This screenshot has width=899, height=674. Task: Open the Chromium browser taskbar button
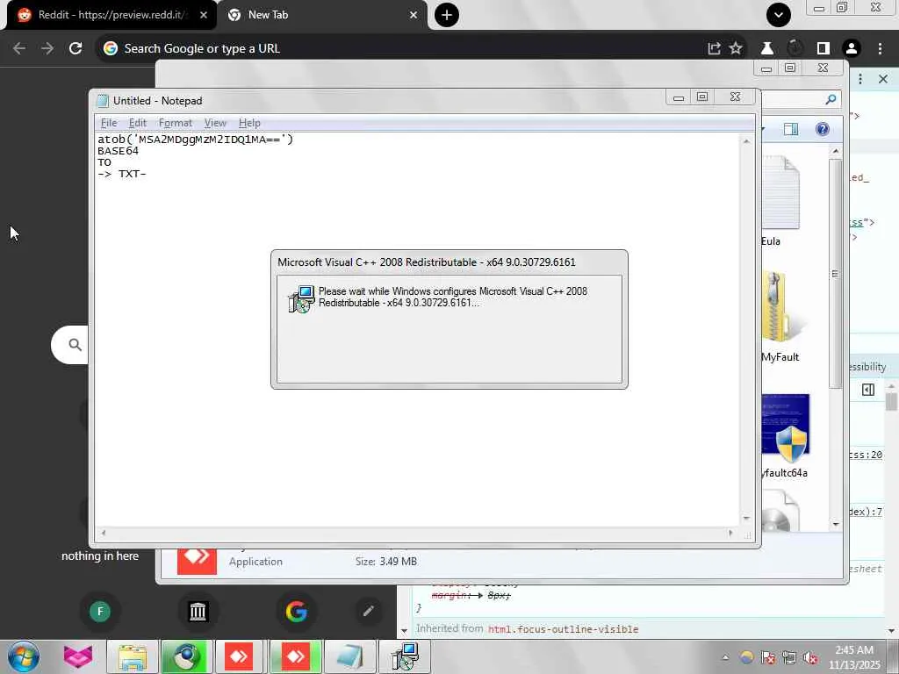tap(186, 656)
